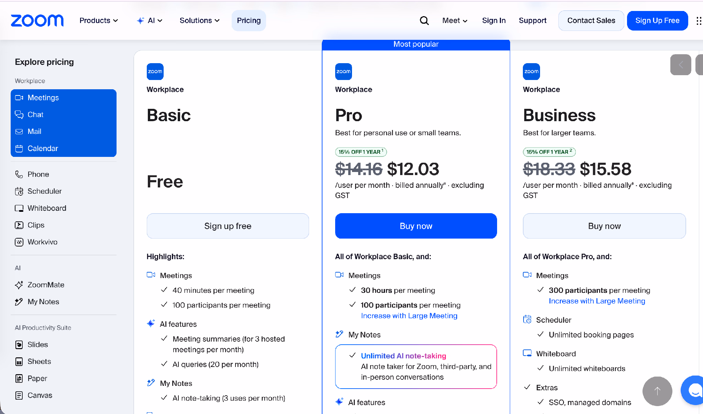Image resolution: width=703 pixels, height=414 pixels.
Task: Click the Unlimited AI note-taking highlight
Action: [416, 367]
